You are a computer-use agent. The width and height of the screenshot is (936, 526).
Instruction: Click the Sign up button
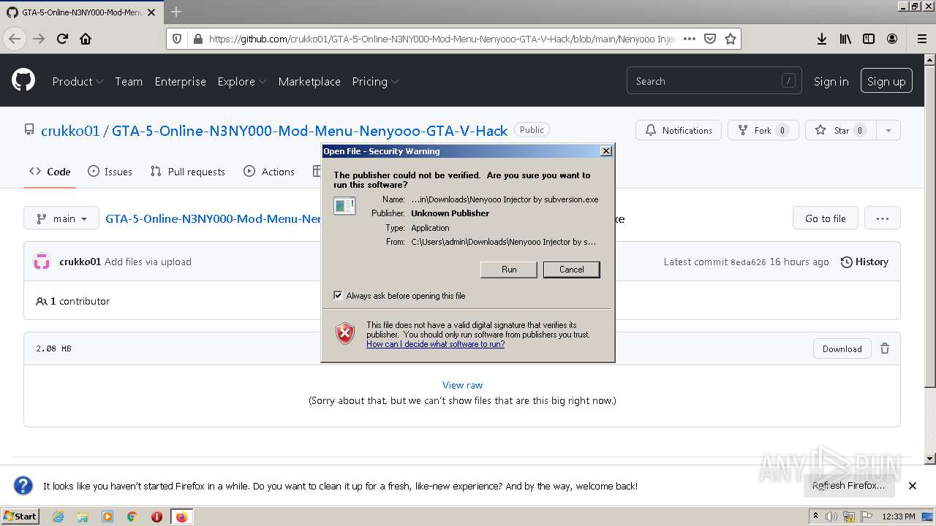tap(886, 81)
